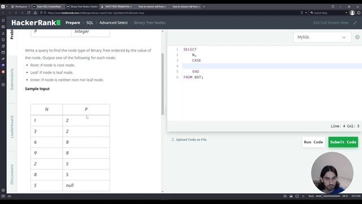Image resolution: width=362 pixels, height=204 pixels.
Task: Expand the Workspaces dropdown
Action: coord(20,6)
